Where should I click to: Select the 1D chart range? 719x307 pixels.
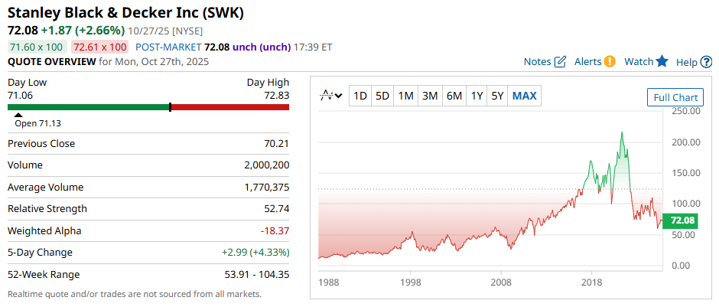coord(360,96)
